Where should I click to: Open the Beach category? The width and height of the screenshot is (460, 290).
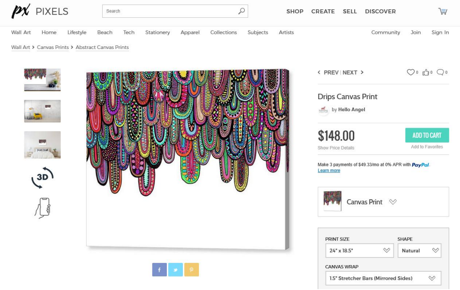click(105, 32)
